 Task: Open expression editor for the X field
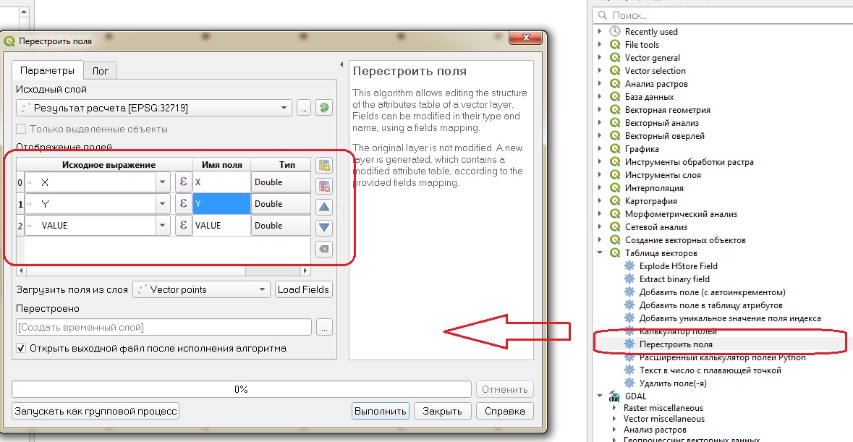(x=184, y=182)
